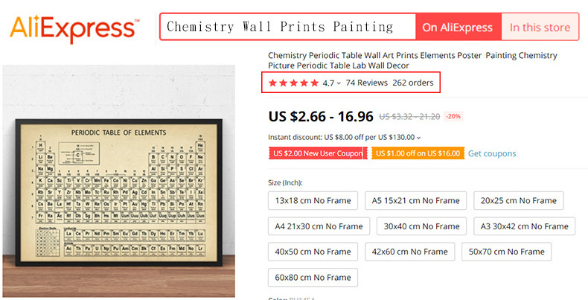Search In this store
The height and width of the screenshot is (300, 588).
tap(540, 28)
